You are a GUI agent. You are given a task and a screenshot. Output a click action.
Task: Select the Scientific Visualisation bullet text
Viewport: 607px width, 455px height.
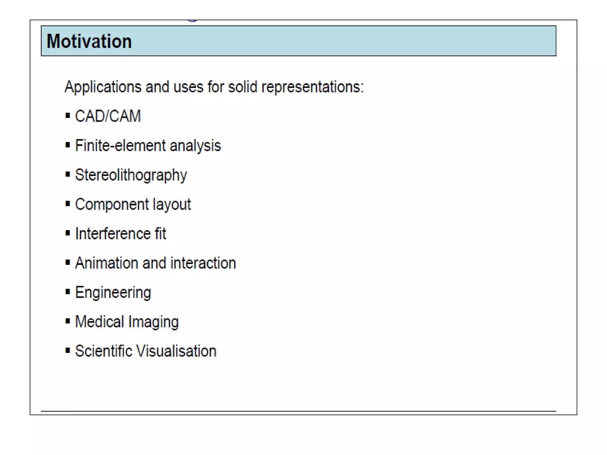[x=146, y=351]
